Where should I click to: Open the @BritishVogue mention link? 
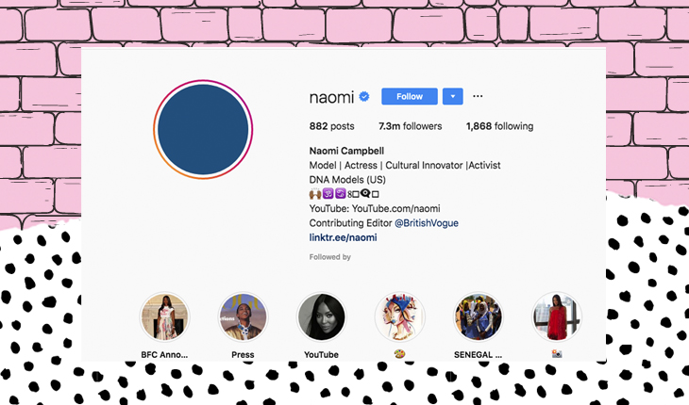coord(427,223)
